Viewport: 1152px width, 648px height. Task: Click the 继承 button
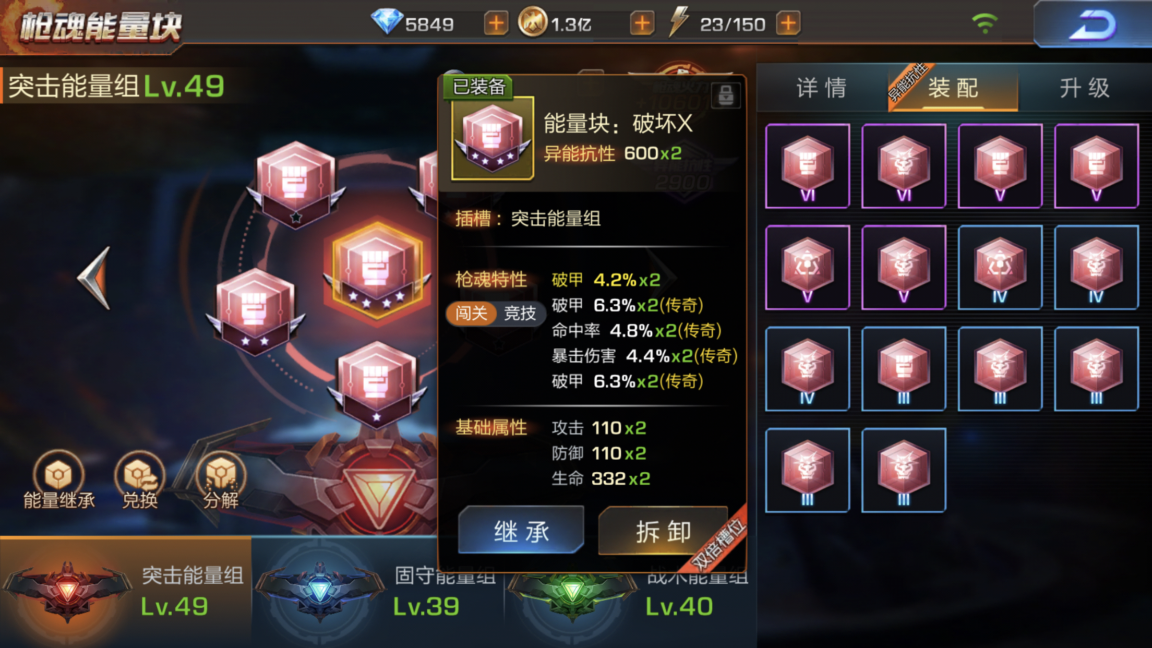point(521,531)
